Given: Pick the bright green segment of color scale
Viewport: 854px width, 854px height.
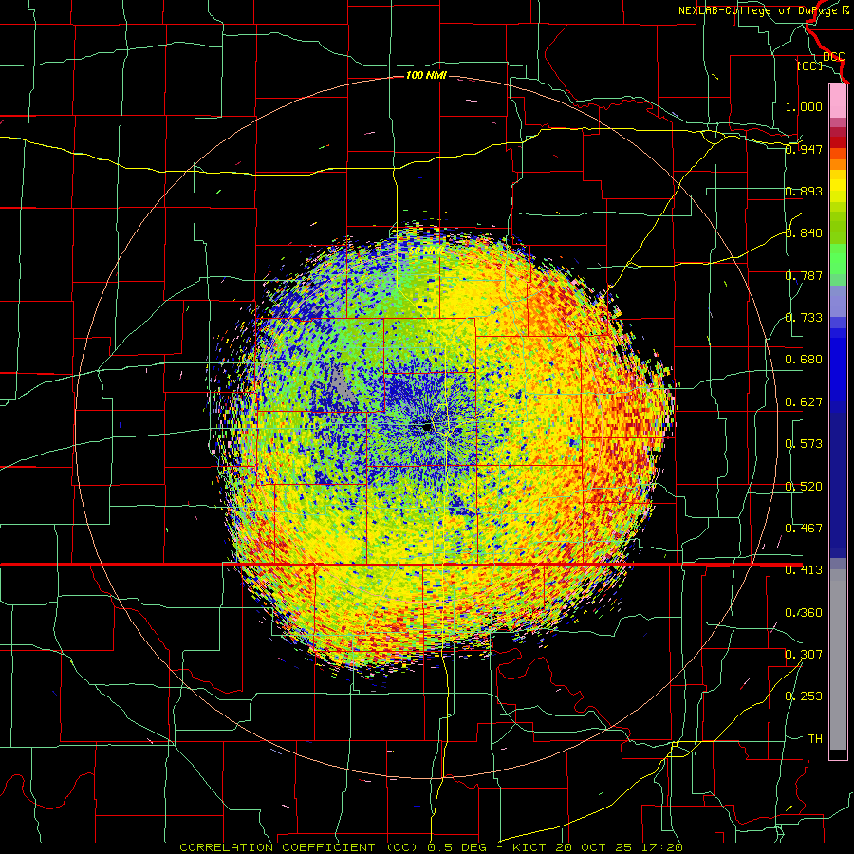Looking at the screenshot, I should [838, 259].
